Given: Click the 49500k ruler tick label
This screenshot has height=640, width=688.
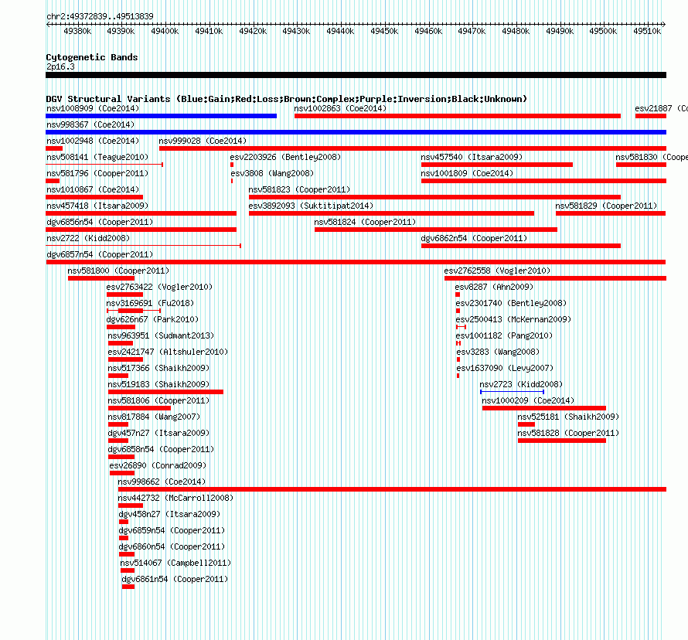Looking at the screenshot, I should 603,31.
